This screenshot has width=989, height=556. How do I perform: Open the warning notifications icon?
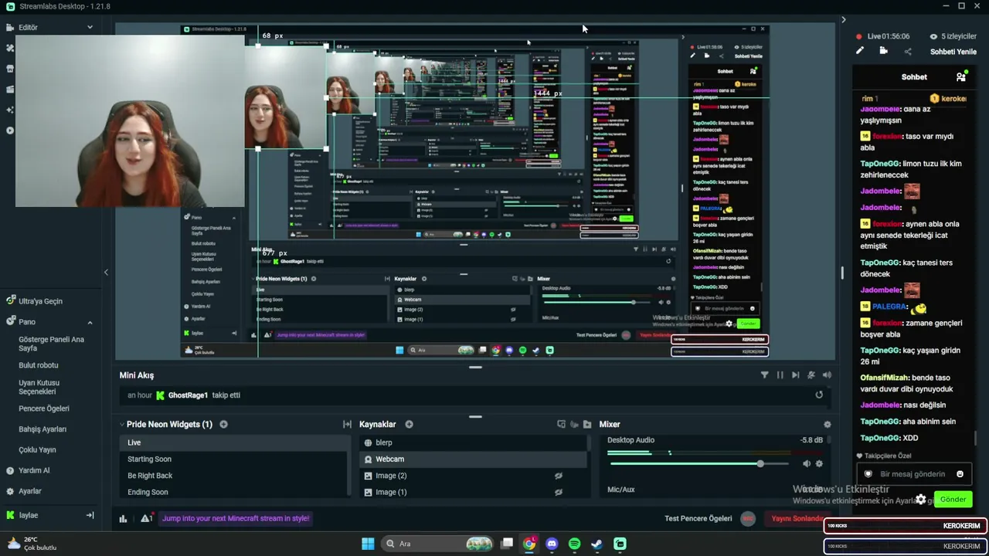tap(146, 518)
